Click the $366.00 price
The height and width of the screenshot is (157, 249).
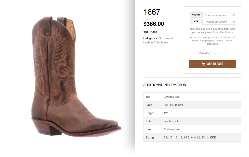coord(154,24)
